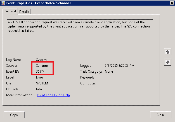Click the OpCode value Info
175x122 pixels.
(x=39, y=89)
